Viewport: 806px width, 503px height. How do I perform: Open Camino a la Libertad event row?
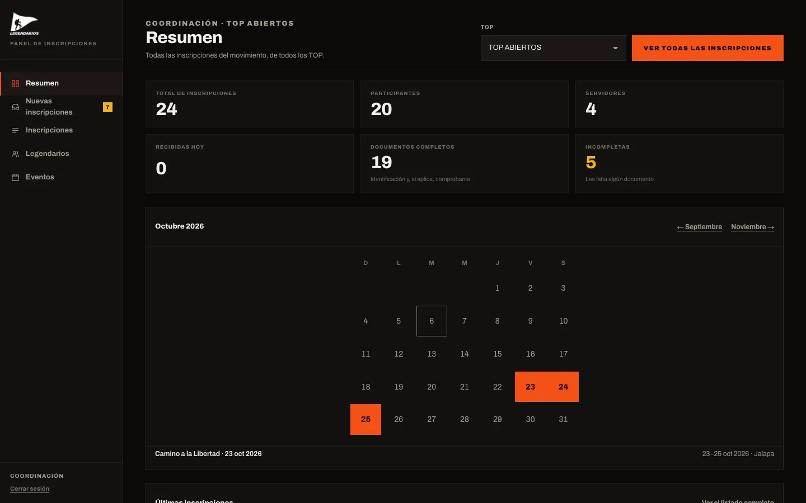click(x=465, y=454)
